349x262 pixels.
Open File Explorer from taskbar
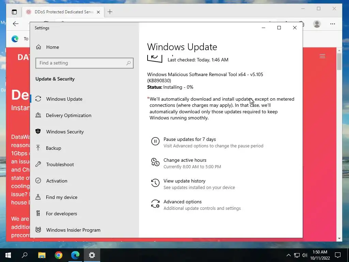coord(42,255)
